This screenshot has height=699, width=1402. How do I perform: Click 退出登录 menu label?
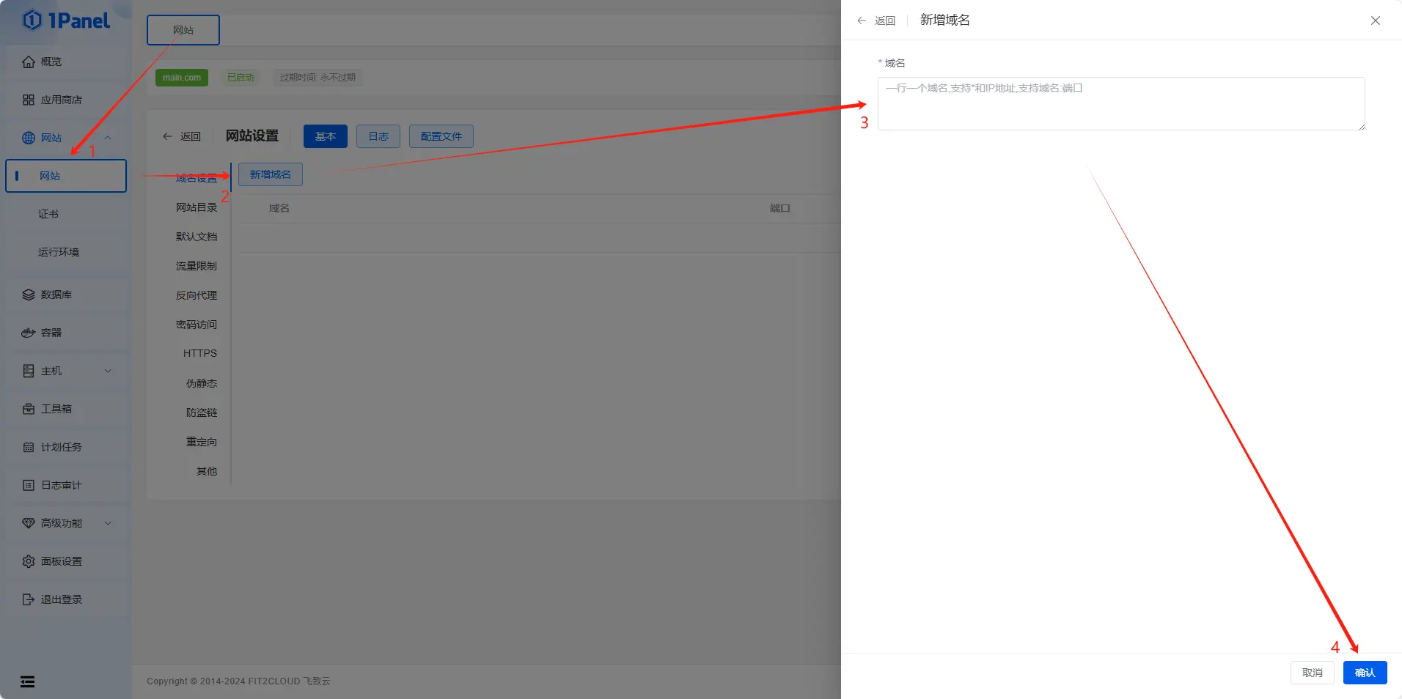click(62, 599)
